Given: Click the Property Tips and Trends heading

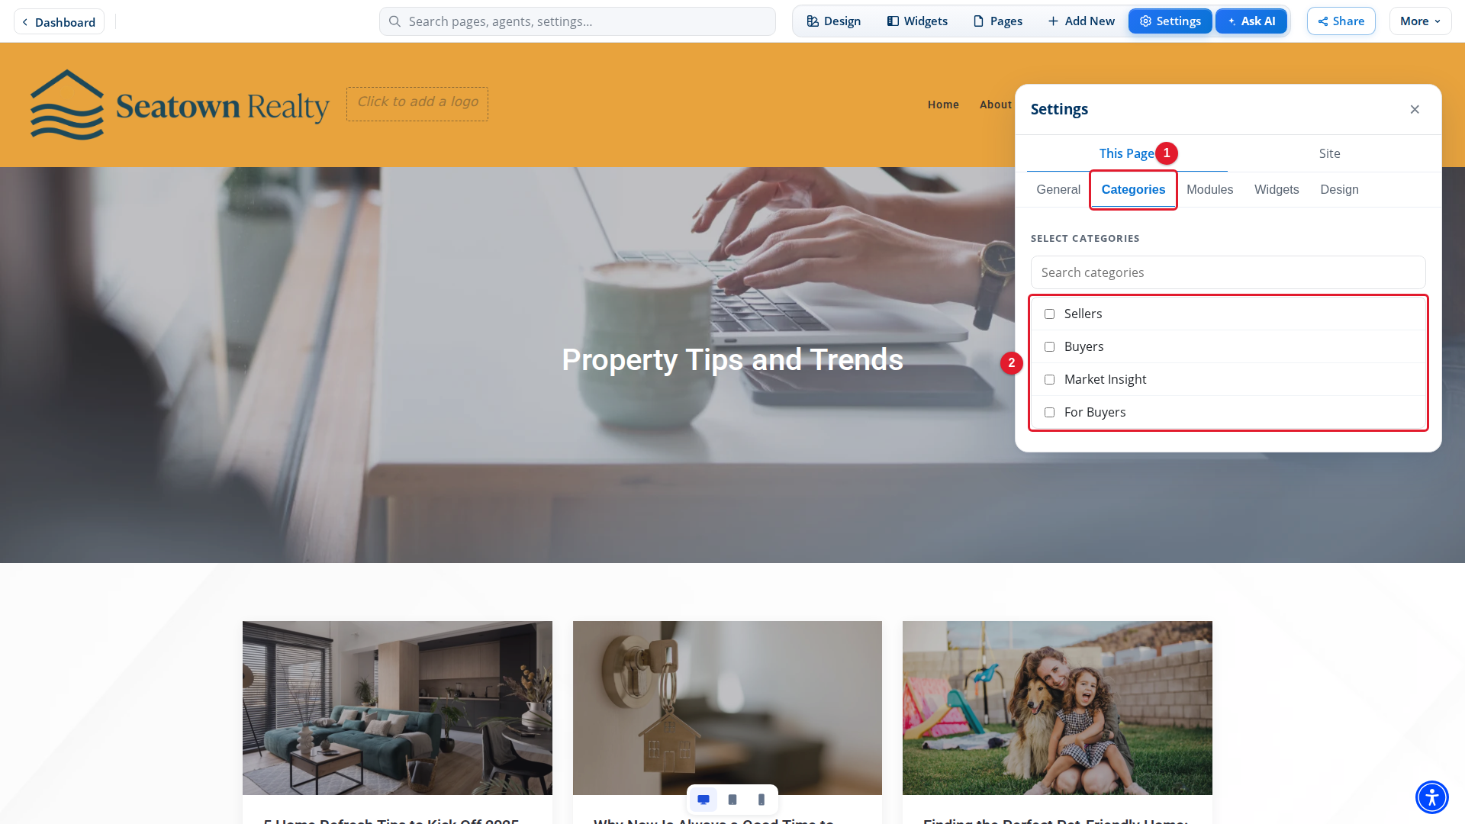Looking at the screenshot, I should pyautogui.click(x=732, y=360).
